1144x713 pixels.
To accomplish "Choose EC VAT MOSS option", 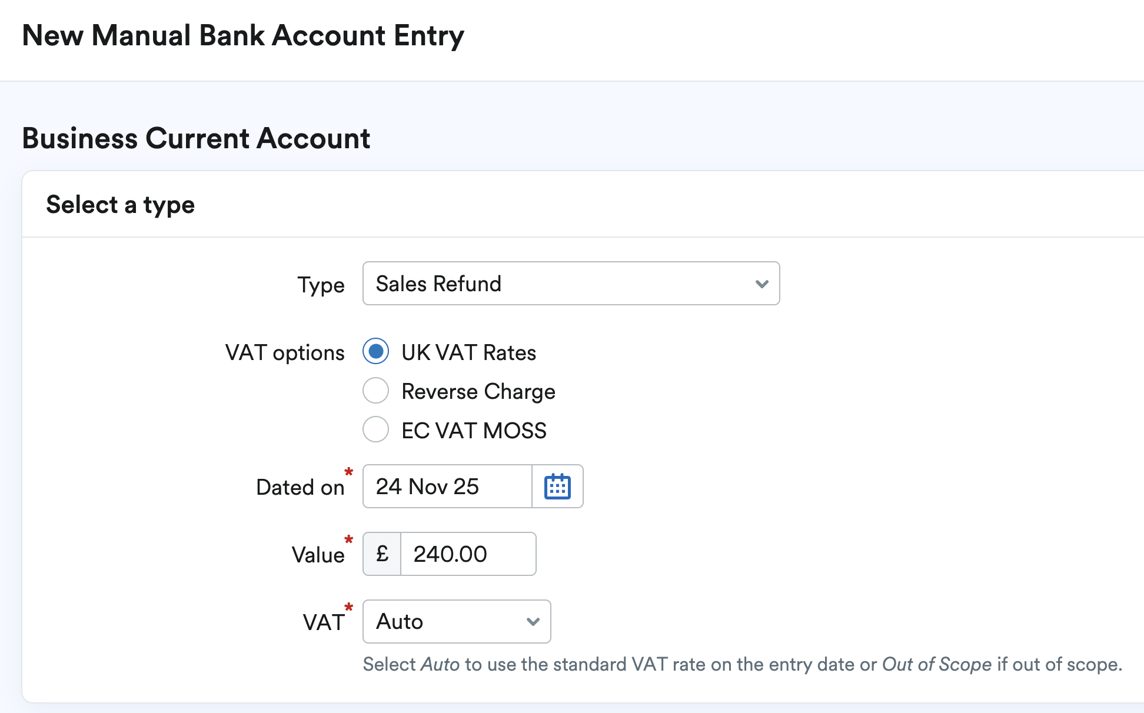I will click(375, 429).
